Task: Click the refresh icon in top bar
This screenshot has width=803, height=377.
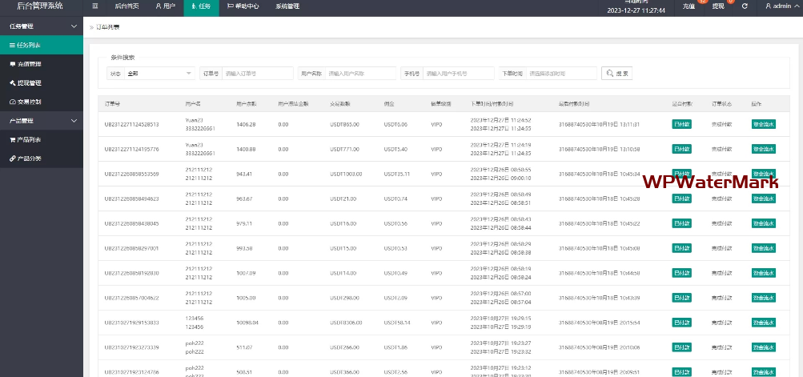Action: click(x=745, y=6)
